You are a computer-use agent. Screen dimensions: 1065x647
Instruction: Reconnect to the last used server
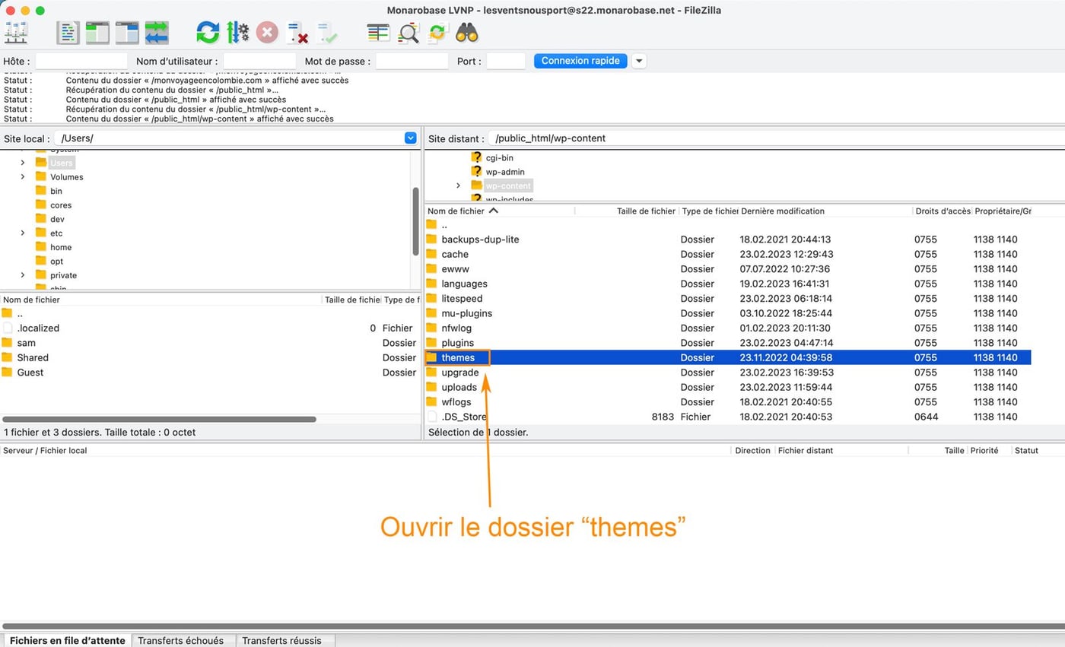327,32
